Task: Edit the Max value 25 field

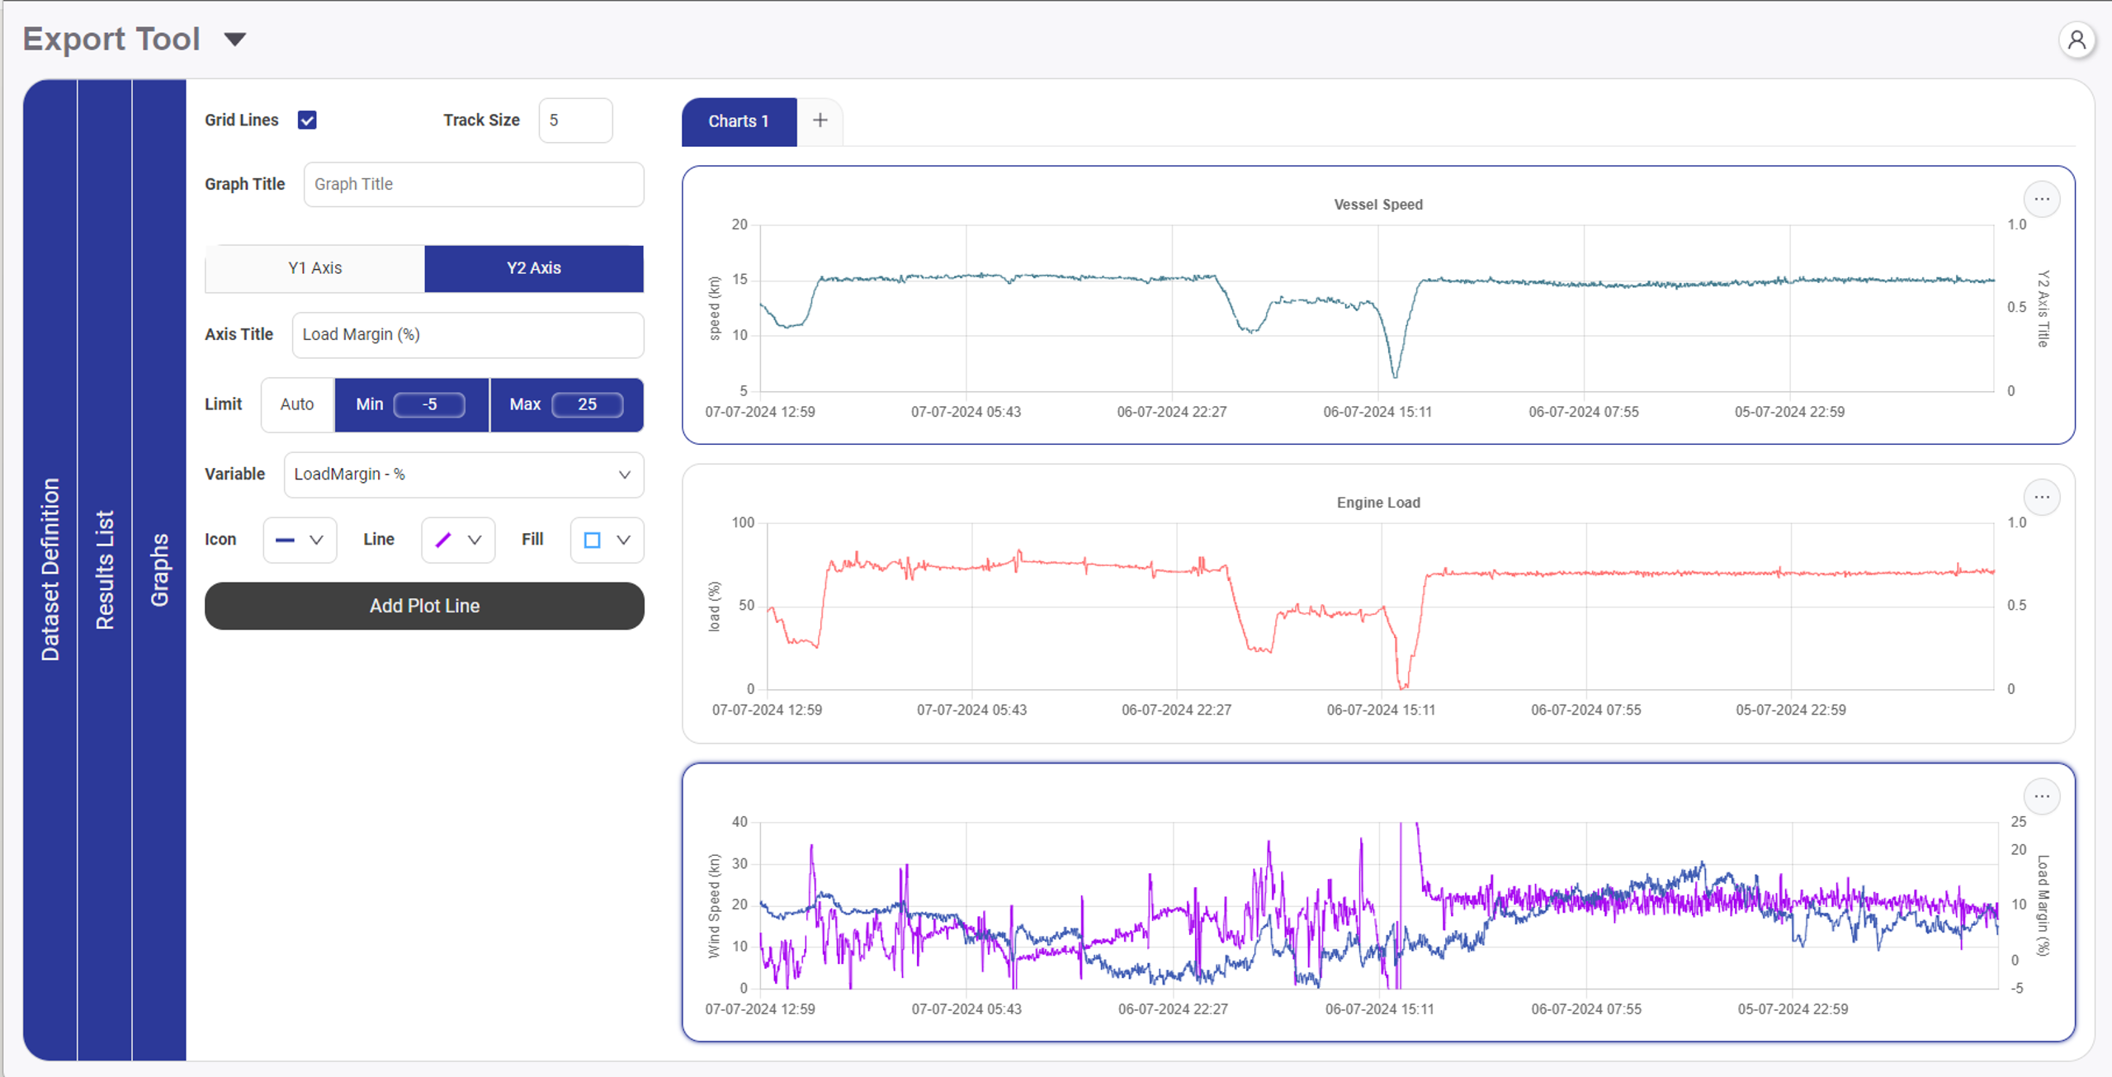Action: (587, 404)
